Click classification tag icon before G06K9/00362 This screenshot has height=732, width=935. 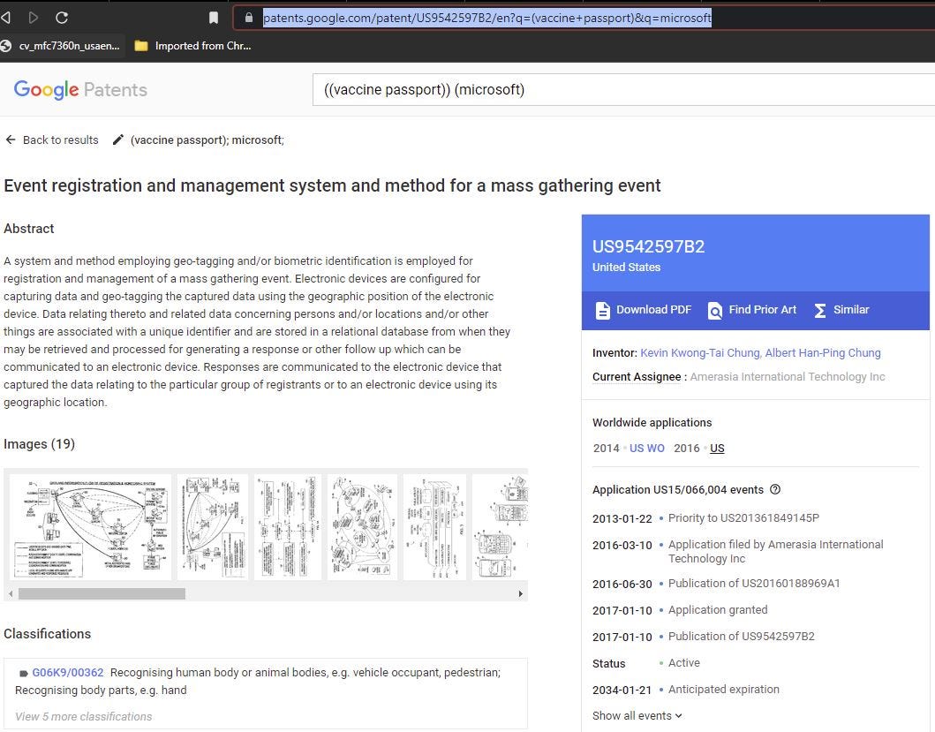point(23,673)
